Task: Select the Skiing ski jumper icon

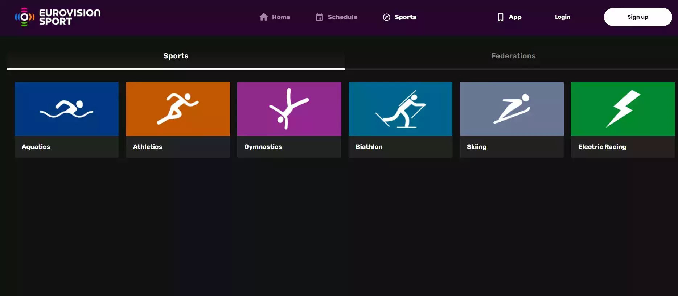Action: click(511, 109)
